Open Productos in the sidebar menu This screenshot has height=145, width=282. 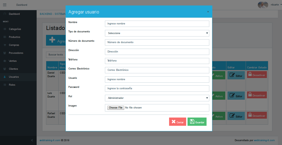pyautogui.click(x=14, y=37)
